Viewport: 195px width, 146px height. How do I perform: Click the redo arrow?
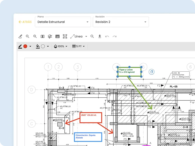click(115, 36)
